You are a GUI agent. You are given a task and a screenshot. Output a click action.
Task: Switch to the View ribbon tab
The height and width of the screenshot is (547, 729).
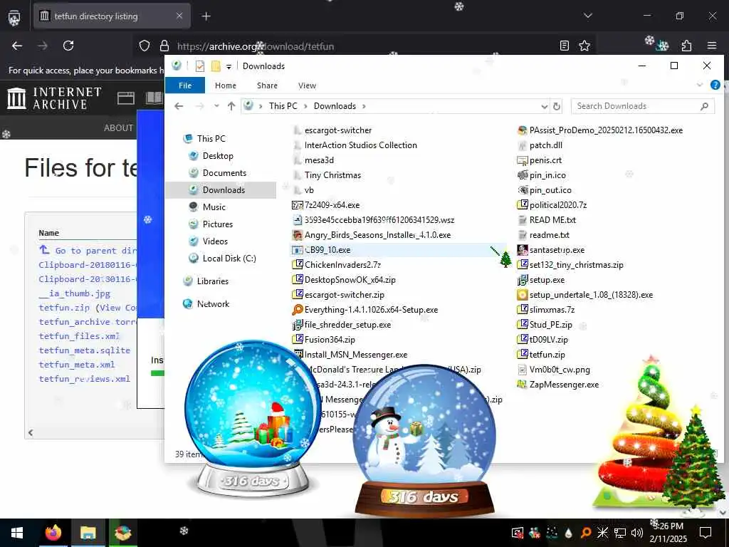tap(307, 85)
